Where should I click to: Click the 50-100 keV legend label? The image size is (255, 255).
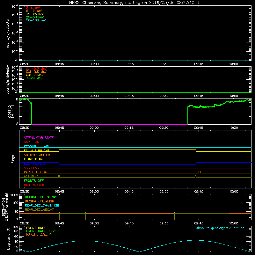[x=36, y=20]
